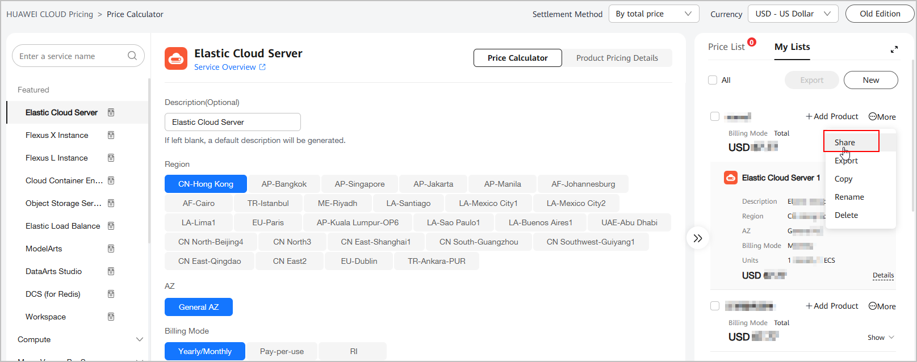The width and height of the screenshot is (917, 362).
Task: Check the first list's checkbox
Action: coord(715,116)
